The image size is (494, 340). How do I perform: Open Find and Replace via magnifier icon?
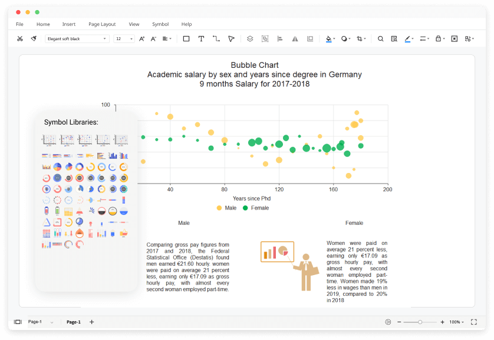click(x=380, y=38)
